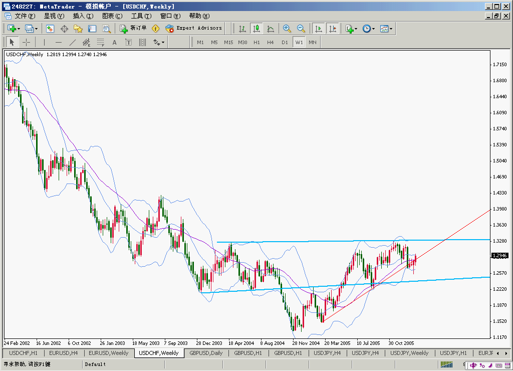
Task: Click the Zoom Out magnifier icon
Action: (301, 29)
